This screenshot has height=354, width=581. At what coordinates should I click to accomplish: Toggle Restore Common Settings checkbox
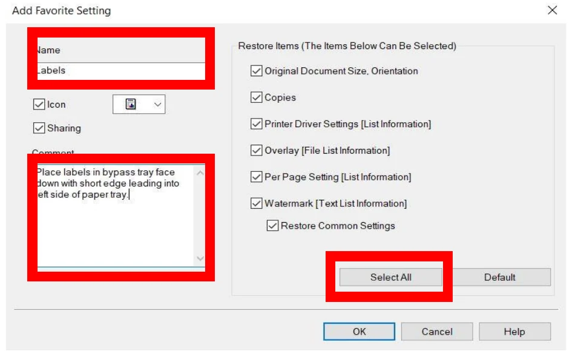tap(272, 226)
